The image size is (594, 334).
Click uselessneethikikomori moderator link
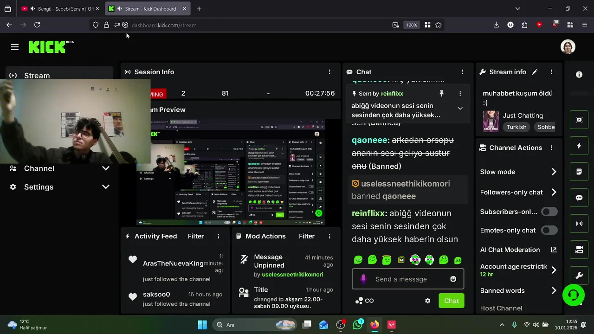point(292,275)
